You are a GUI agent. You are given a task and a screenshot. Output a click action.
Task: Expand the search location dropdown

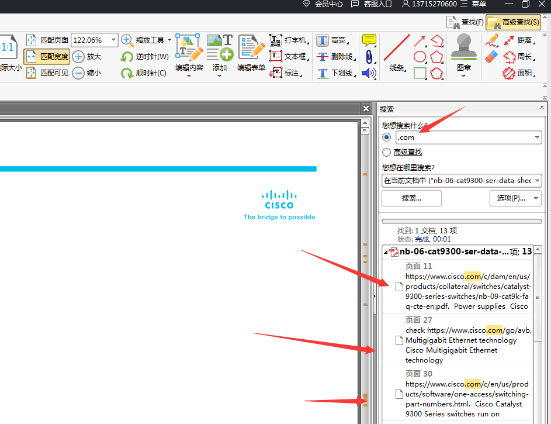click(536, 181)
